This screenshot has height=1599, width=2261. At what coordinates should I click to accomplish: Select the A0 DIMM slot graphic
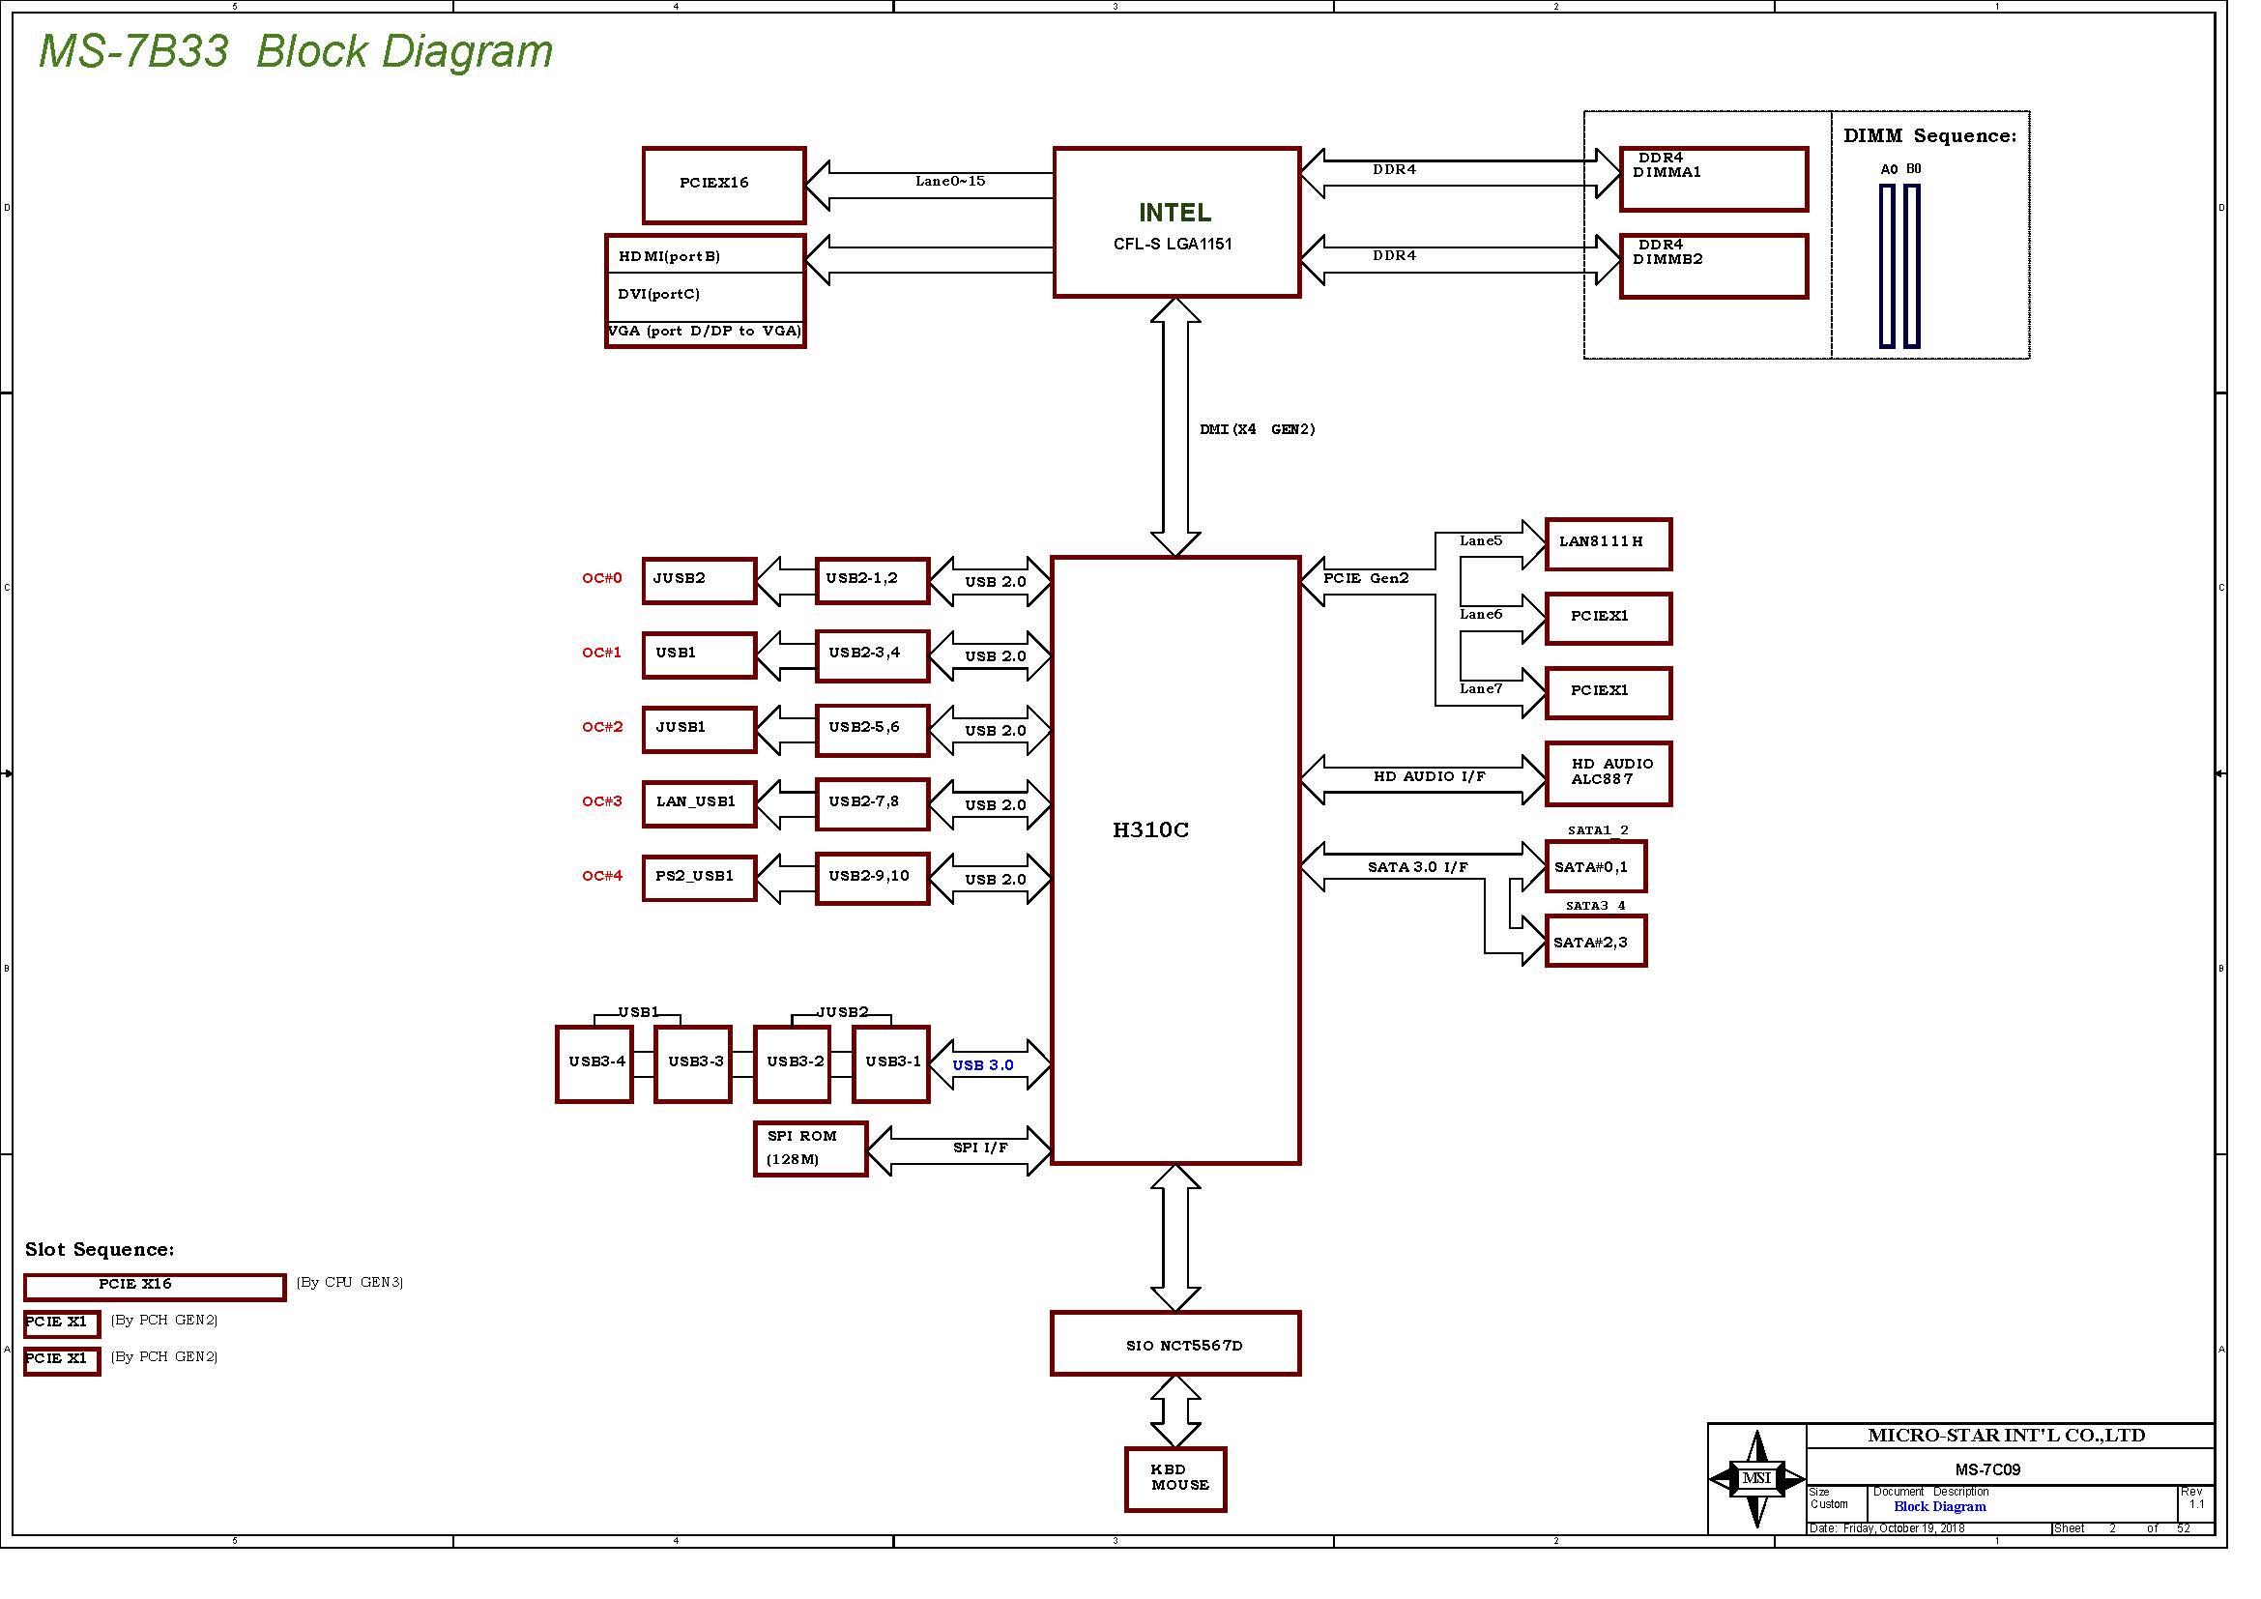[x=1887, y=266]
